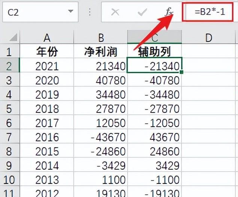Select row 3 header
The height and width of the screenshot is (197, 238).
10,79
